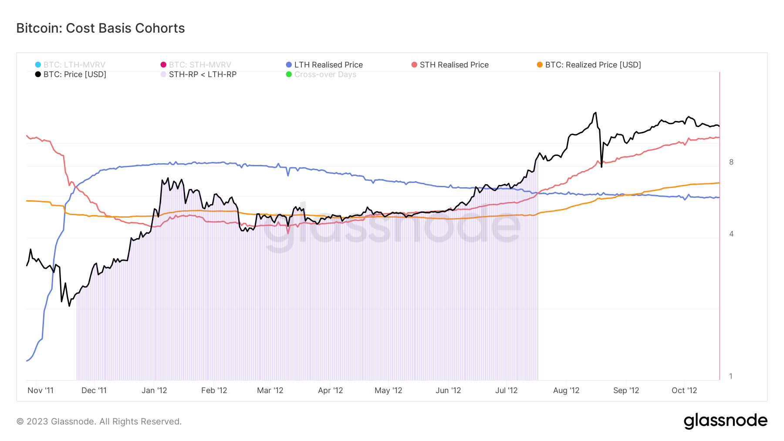Click the Oct '12 x-axis label
This screenshot has width=784, height=441.
[684, 391]
